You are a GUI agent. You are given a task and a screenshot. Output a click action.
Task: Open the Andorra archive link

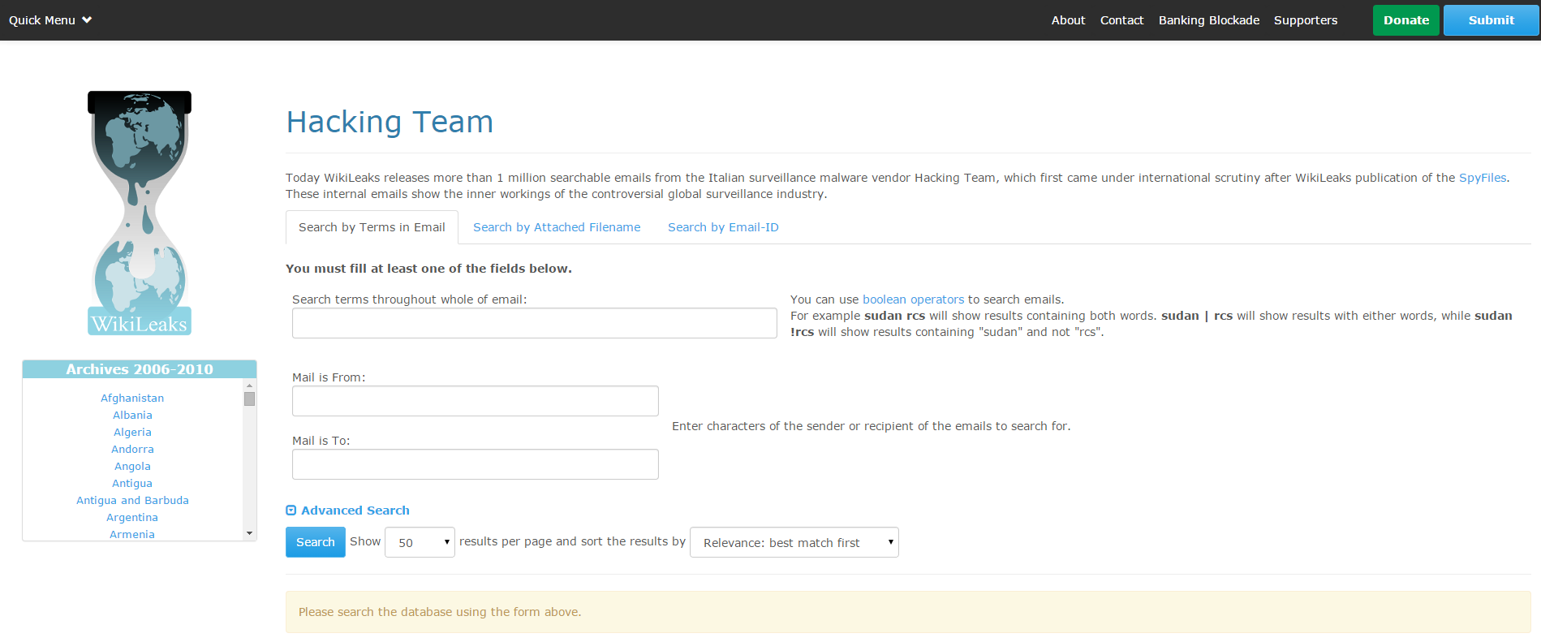[132, 449]
